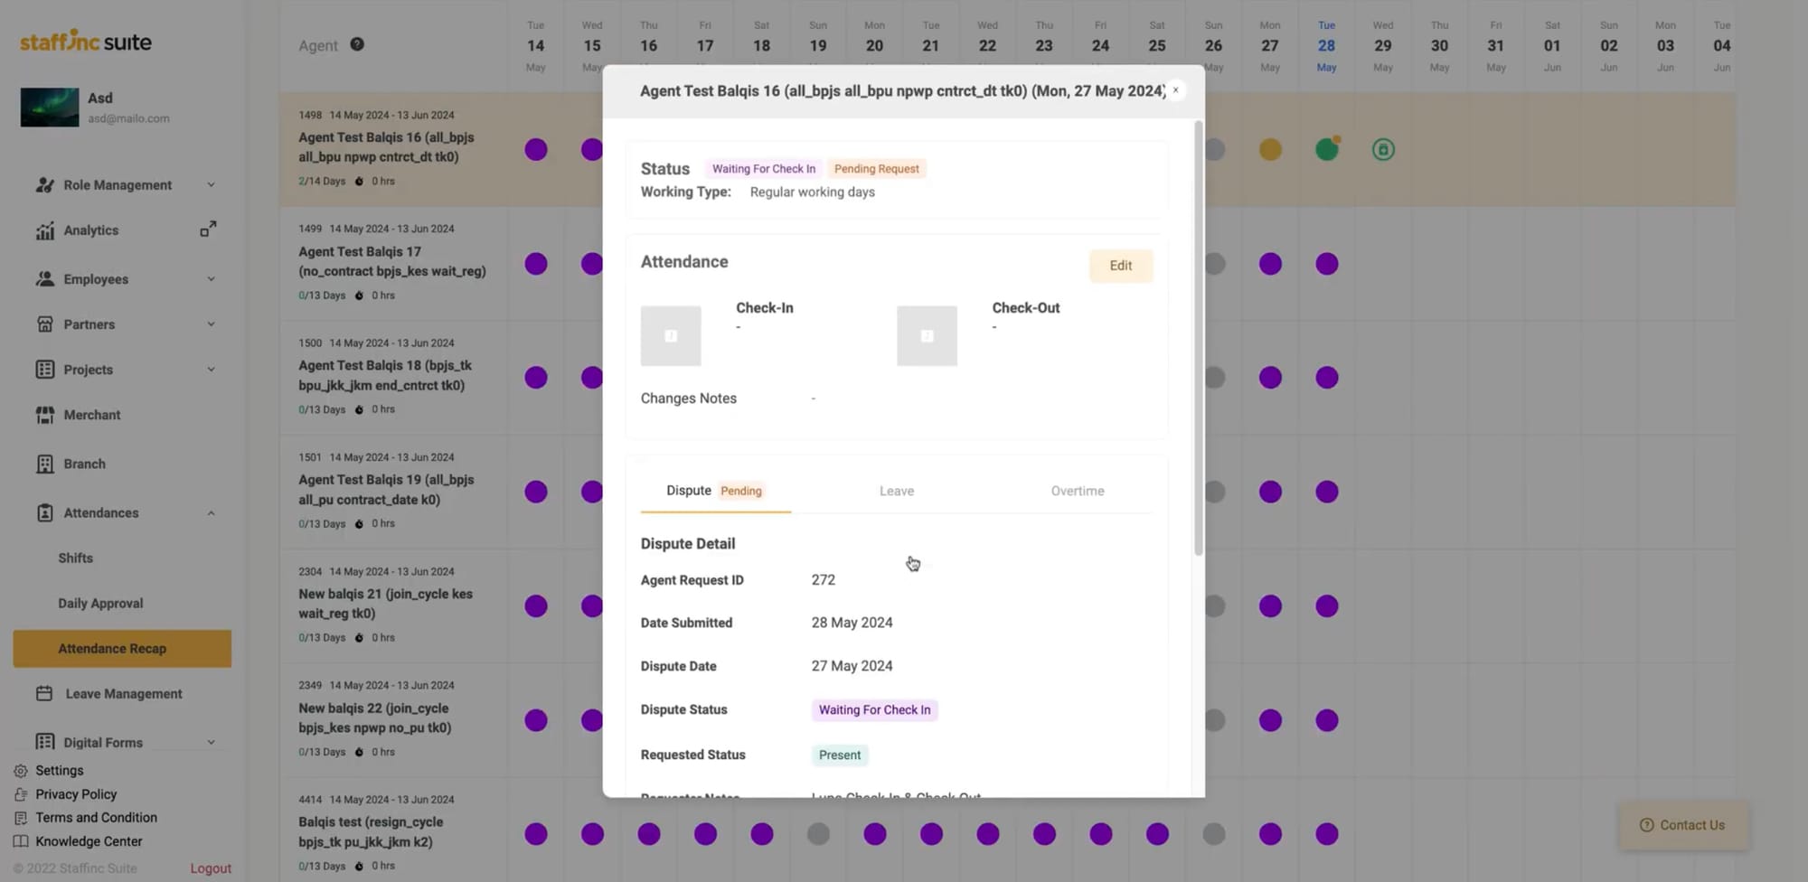Screen dimensions: 1808x882
Task: Switch to the Leave tab
Action: (x=897, y=491)
